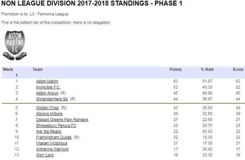Screen dimensions: 245x160
Task: Click the Score column header
Action: [x=238, y=69]
